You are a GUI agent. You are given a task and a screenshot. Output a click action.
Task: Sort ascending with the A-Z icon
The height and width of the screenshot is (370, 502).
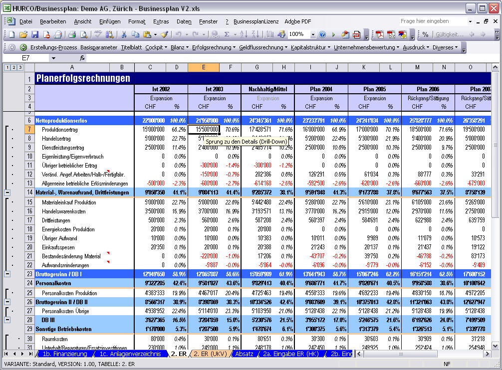pos(244,34)
